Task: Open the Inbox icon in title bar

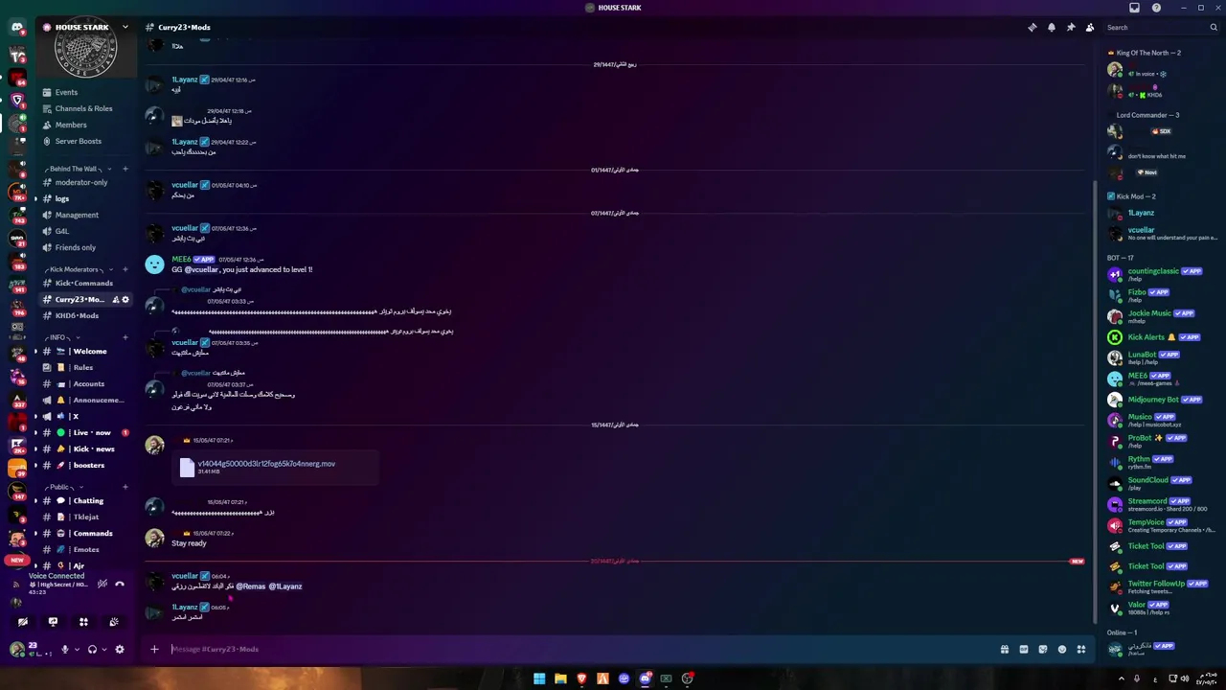Action: point(1135,8)
